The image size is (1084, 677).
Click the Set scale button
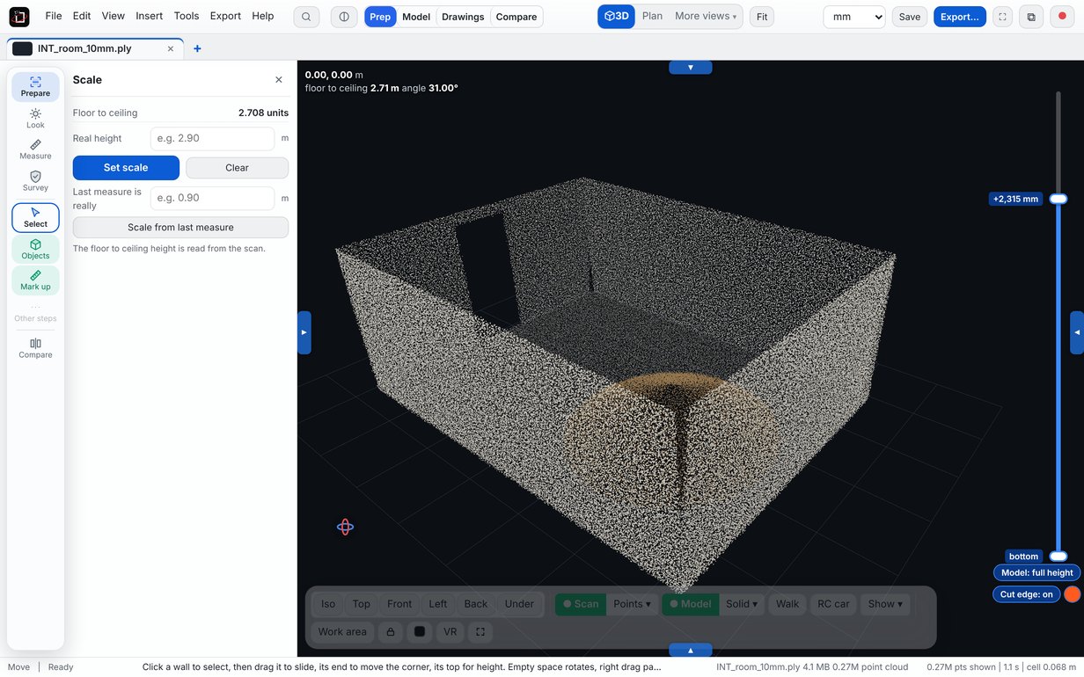126,167
